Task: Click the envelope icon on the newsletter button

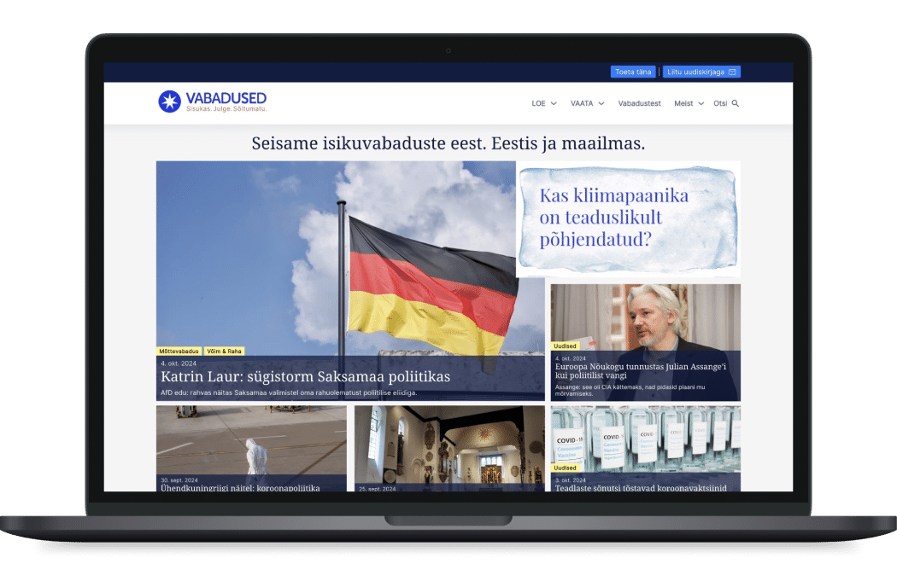Action: [732, 72]
